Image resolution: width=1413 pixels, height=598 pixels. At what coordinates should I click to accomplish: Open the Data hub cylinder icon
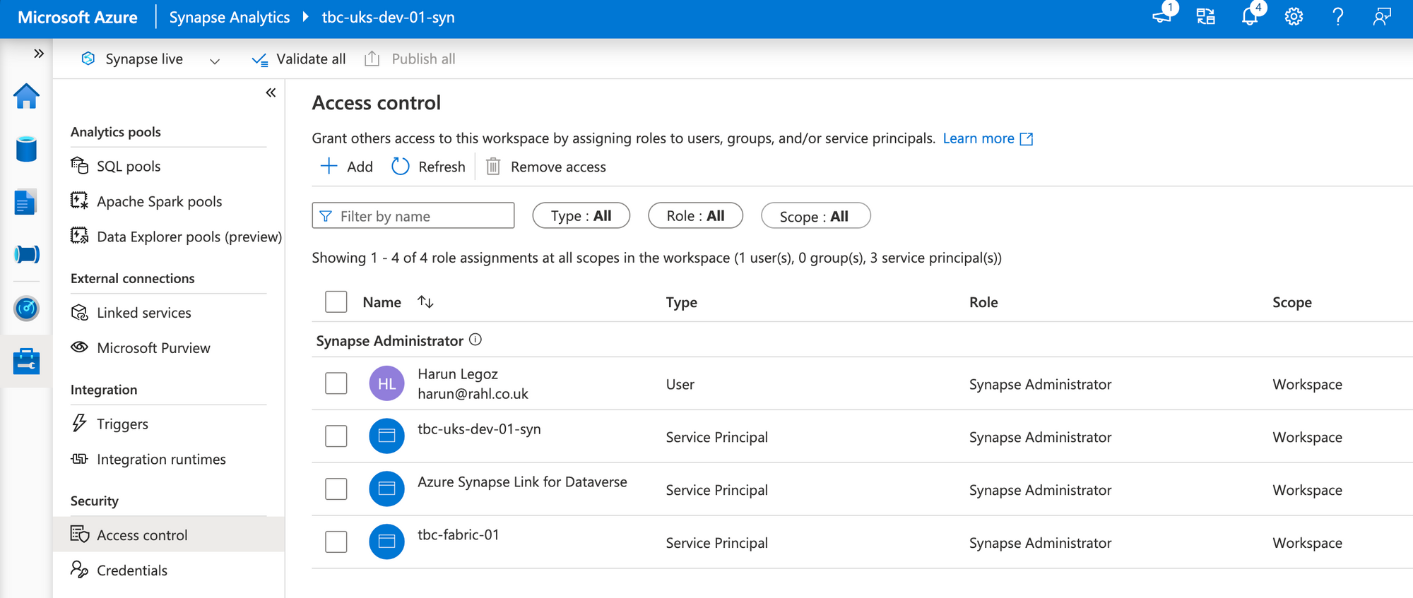tap(26, 149)
